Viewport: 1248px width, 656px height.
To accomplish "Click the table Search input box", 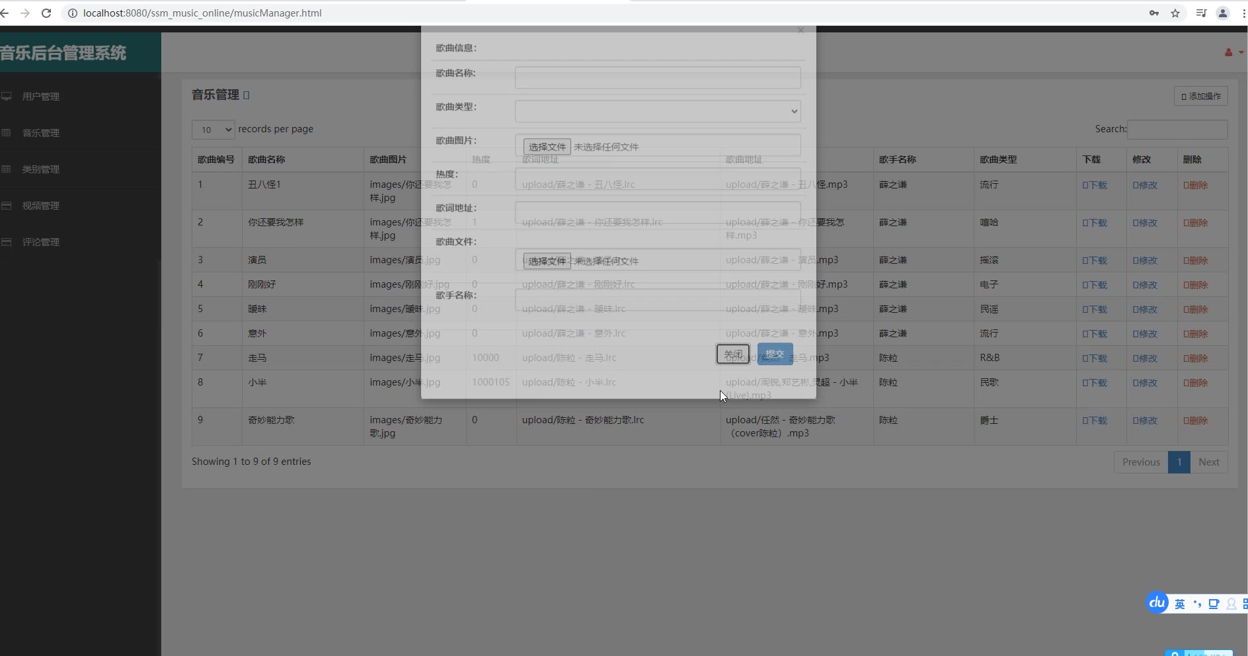I will tap(1177, 130).
